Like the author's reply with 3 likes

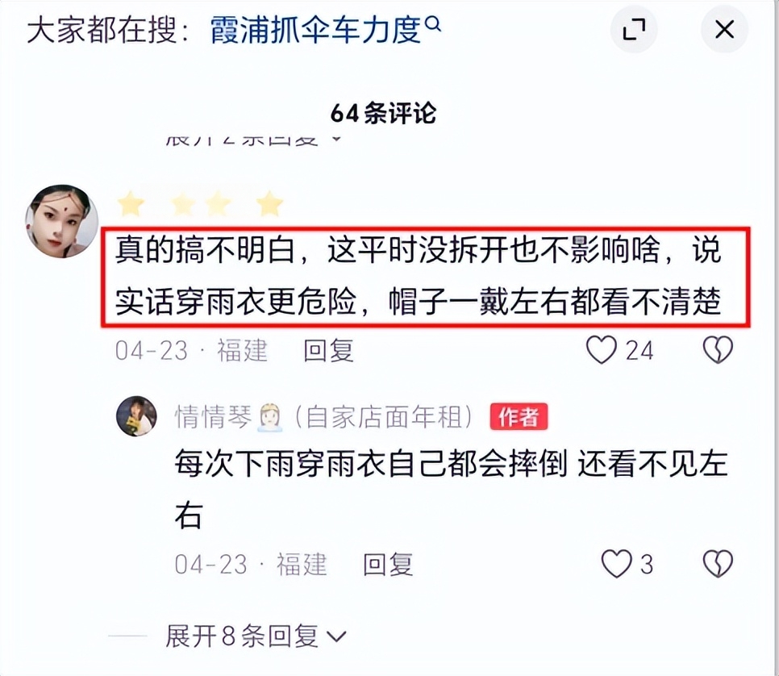pyautogui.click(x=617, y=564)
